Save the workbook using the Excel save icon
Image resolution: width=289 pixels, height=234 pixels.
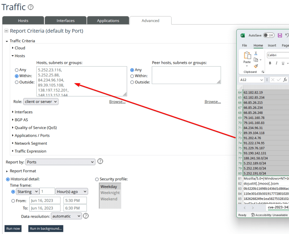point(280,36)
